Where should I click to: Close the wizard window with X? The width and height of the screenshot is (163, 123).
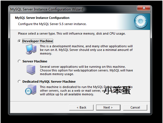[x=144, y=8]
